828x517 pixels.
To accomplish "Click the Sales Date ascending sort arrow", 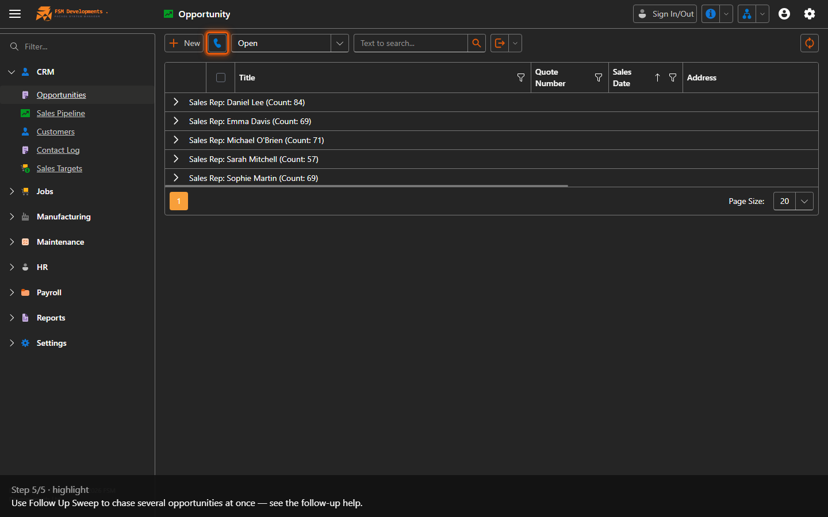I will click(657, 78).
